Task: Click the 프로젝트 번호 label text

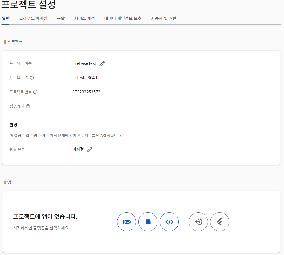Action: [x=21, y=92]
